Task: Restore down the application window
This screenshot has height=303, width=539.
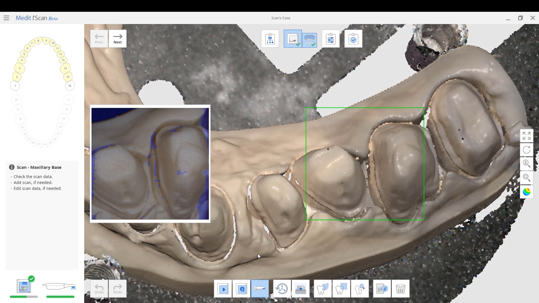Action: [x=520, y=18]
